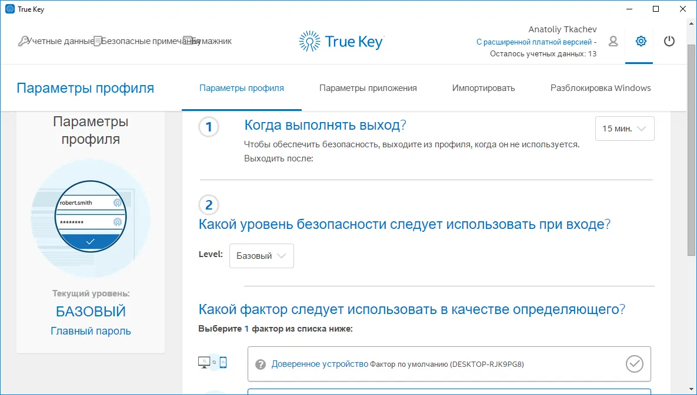
Task: Toggle the Доверенное устройство checkmark
Action: (634, 364)
